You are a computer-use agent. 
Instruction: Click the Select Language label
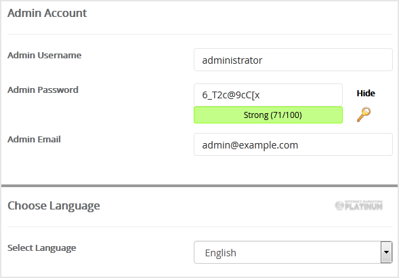pyautogui.click(x=42, y=248)
